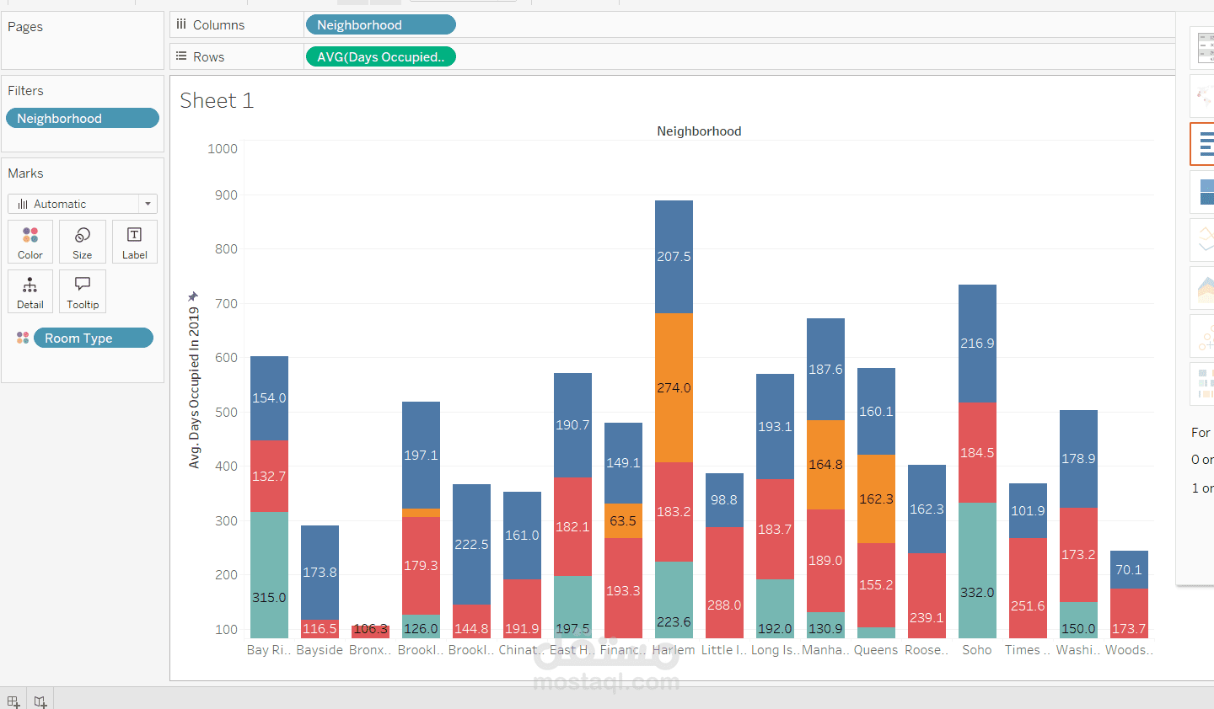
Task: Select the 106.3 value in the Bronx bar
Action: pyautogui.click(x=370, y=629)
